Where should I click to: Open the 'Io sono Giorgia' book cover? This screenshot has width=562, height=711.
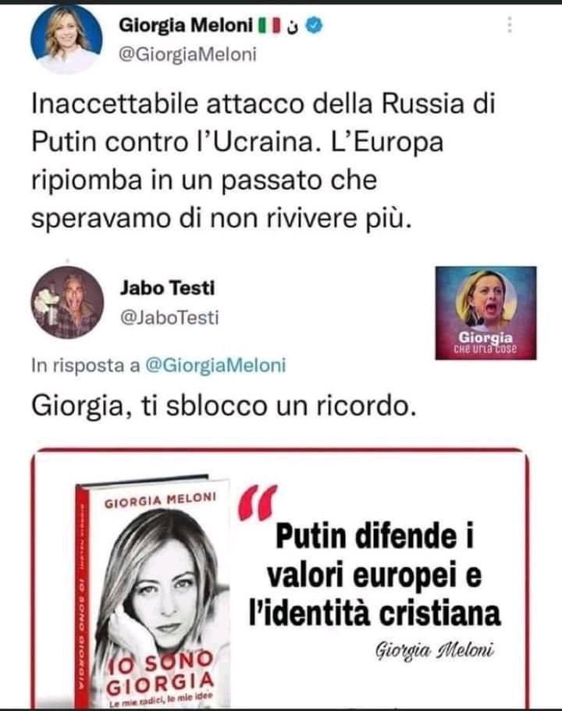click(152, 592)
